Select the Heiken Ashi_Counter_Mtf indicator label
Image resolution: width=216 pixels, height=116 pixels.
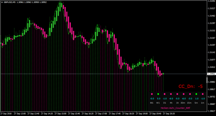[x=175, y=108]
